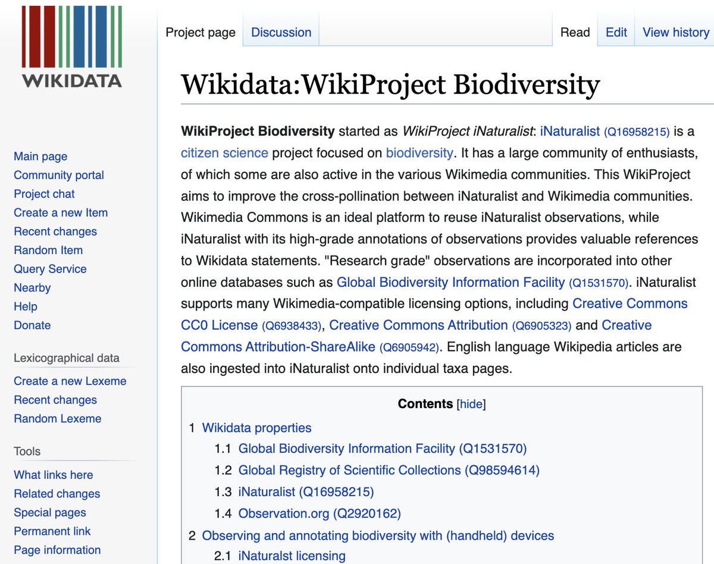This screenshot has width=714, height=564.
Task: Follow Global Biodiversity Information Facility link in paragraph
Action: [483, 283]
